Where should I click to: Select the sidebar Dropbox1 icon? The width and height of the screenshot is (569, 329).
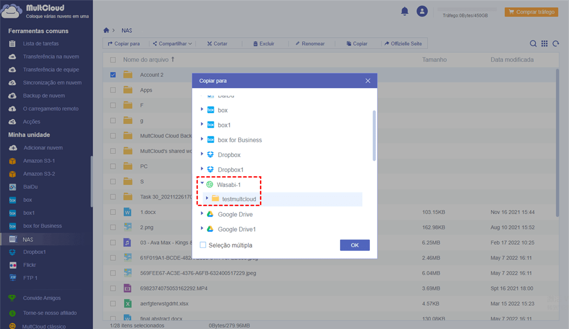tap(13, 252)
